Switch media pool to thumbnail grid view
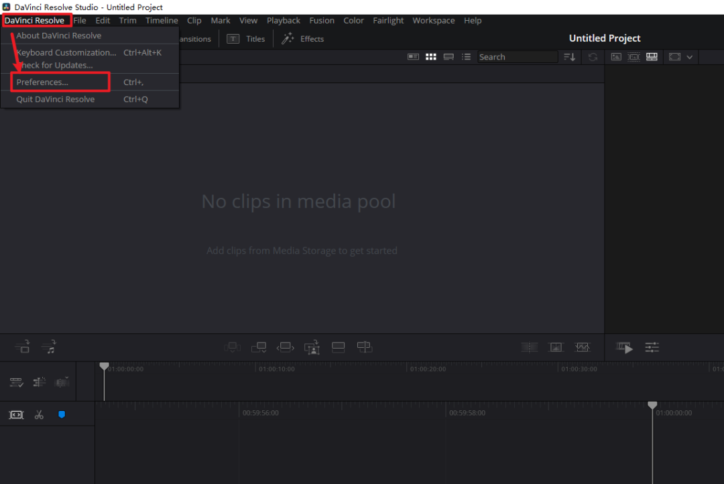This screenshot has width=724, height=484. click(431, 57)
